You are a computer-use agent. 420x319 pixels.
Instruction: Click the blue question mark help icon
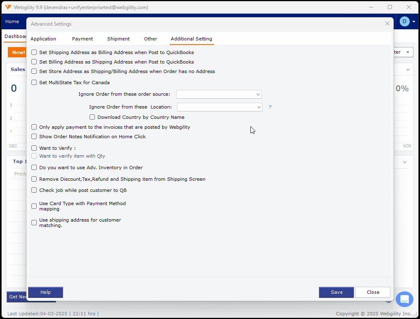tap(270, 107)
